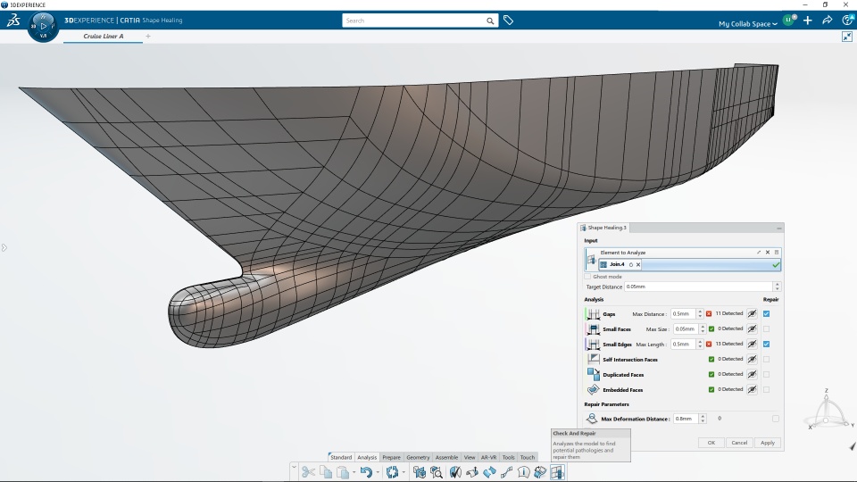Click the Paste icon in bottom toolbar
Screen dimensions: 857x482
click(x=343, y=472)
